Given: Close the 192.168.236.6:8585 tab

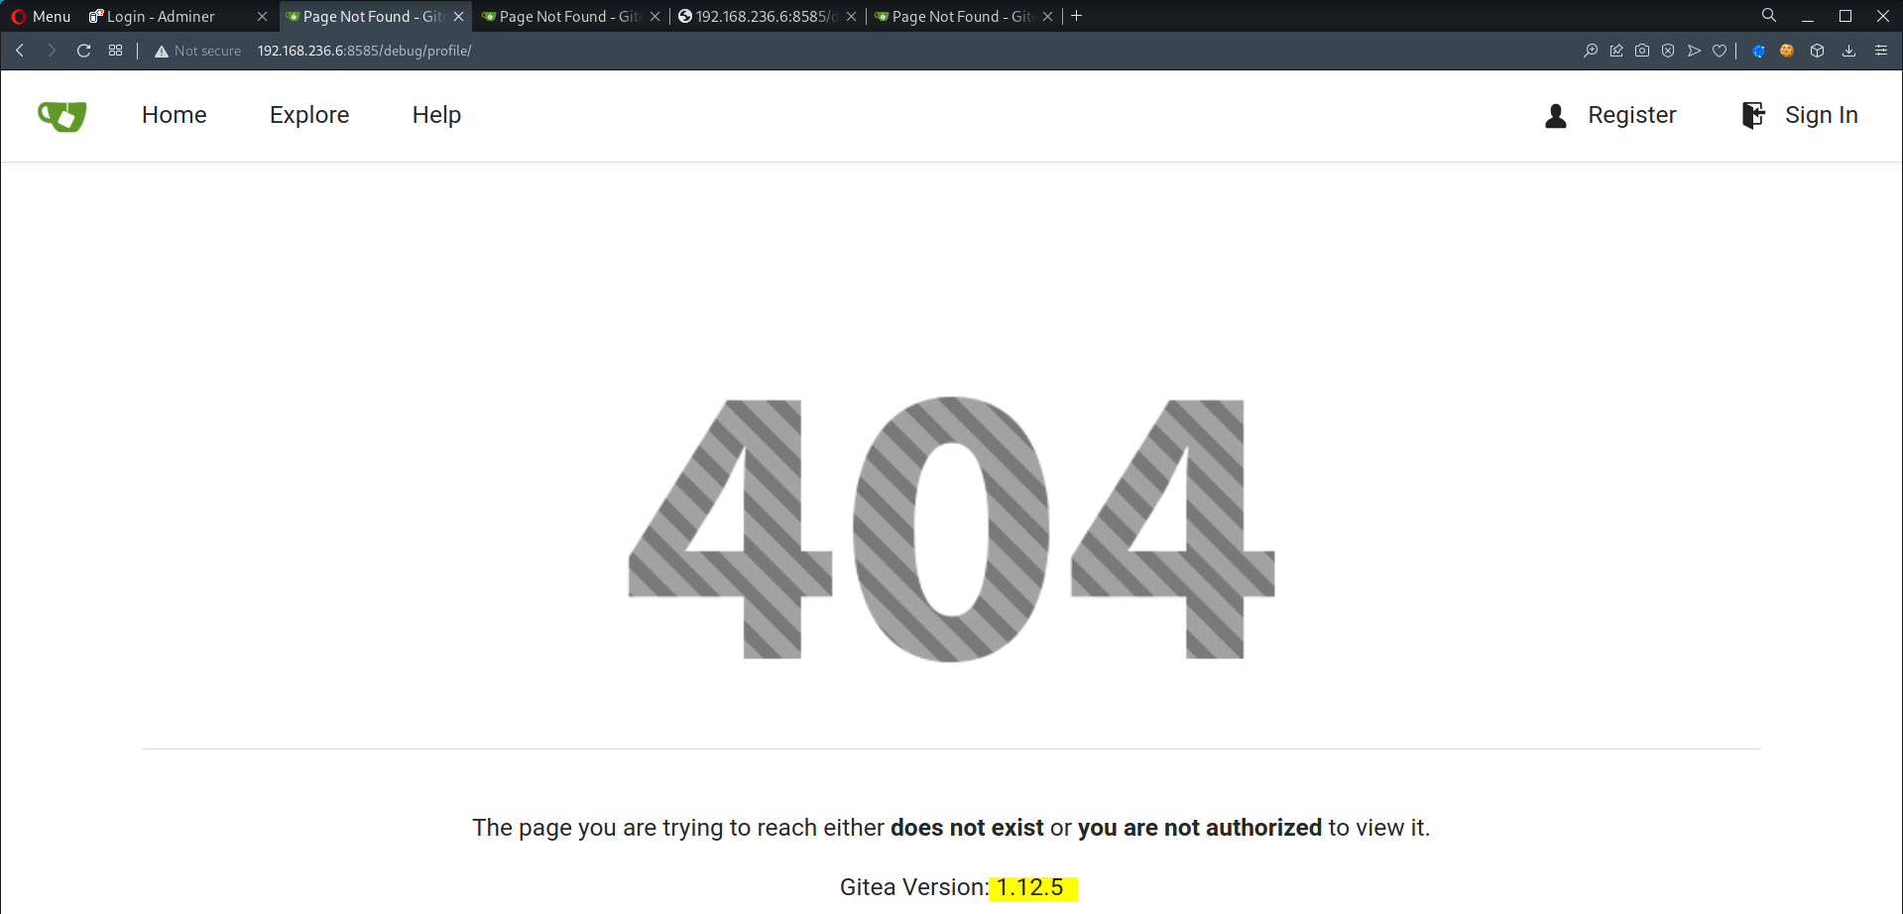Looking at the screenshot, I should (851, 17).
